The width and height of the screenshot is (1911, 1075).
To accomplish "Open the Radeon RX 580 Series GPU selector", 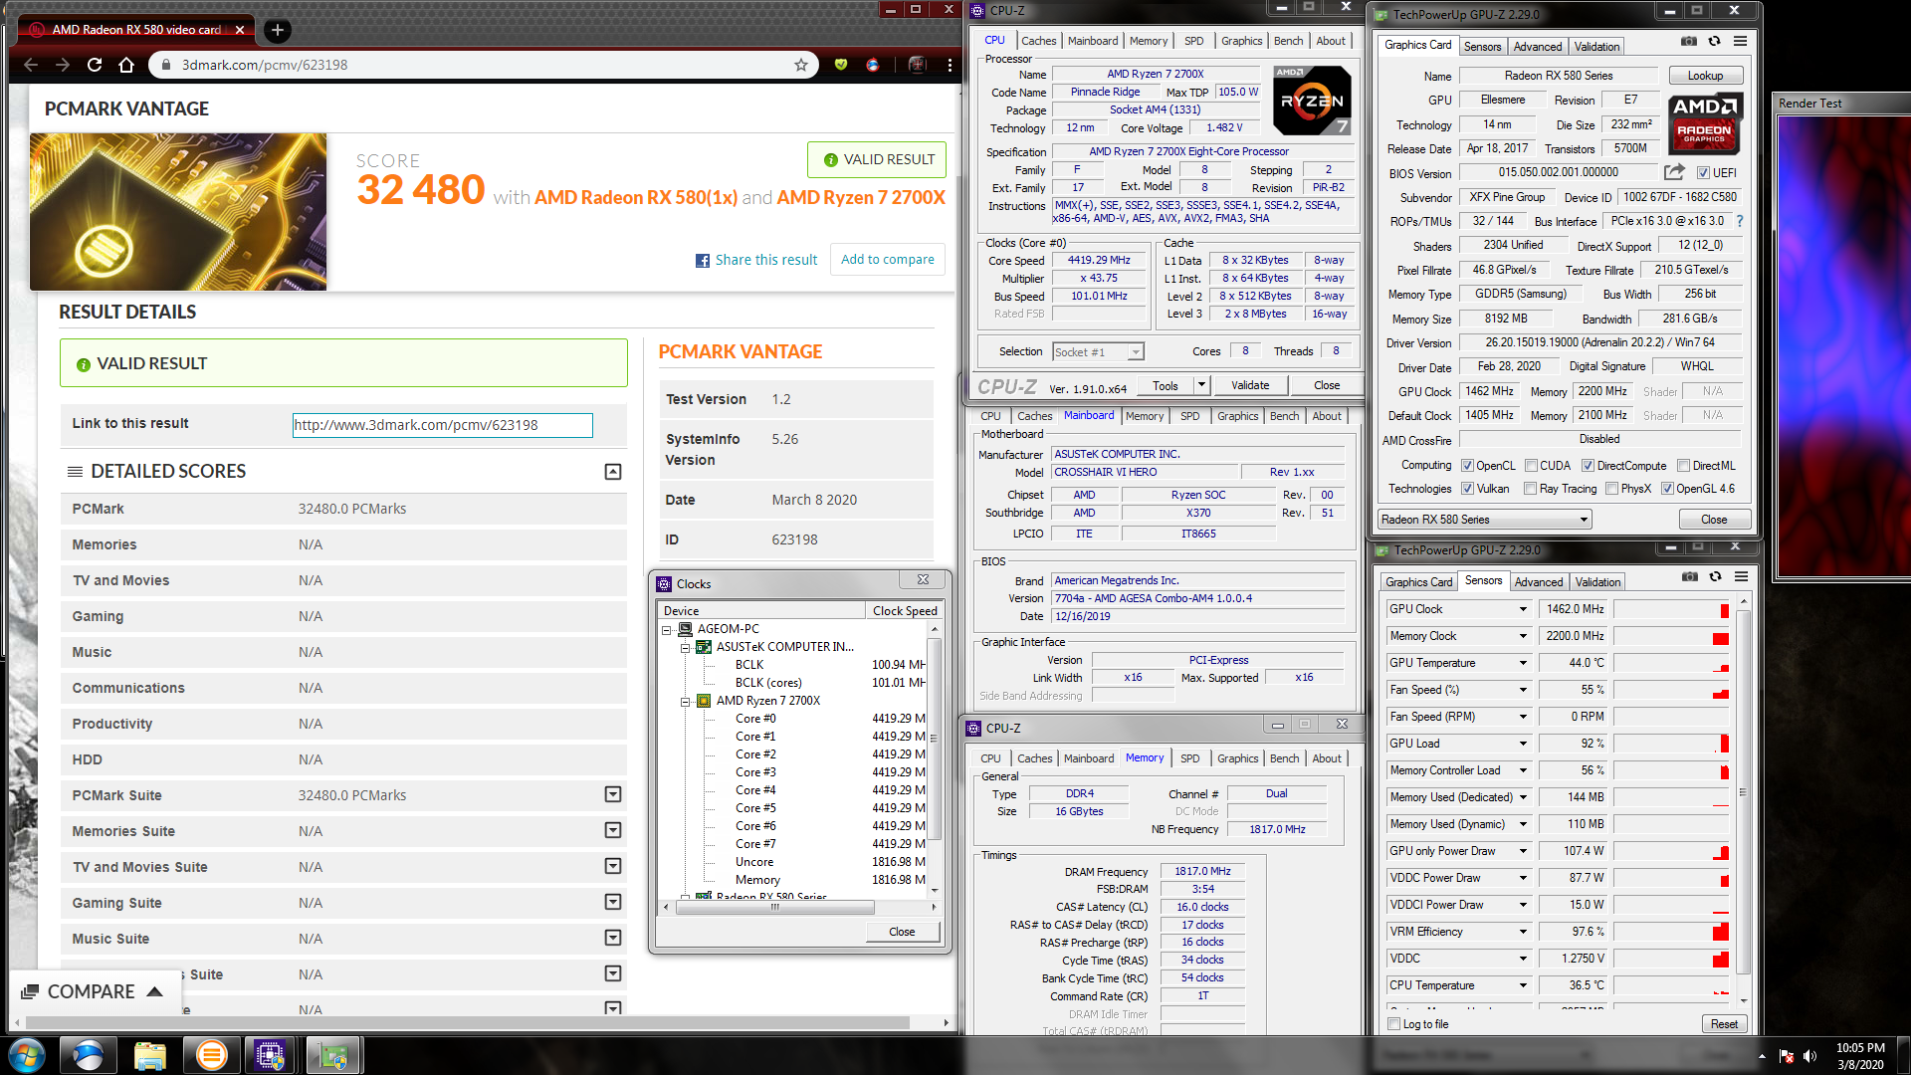I will [x=1484, y=520].
